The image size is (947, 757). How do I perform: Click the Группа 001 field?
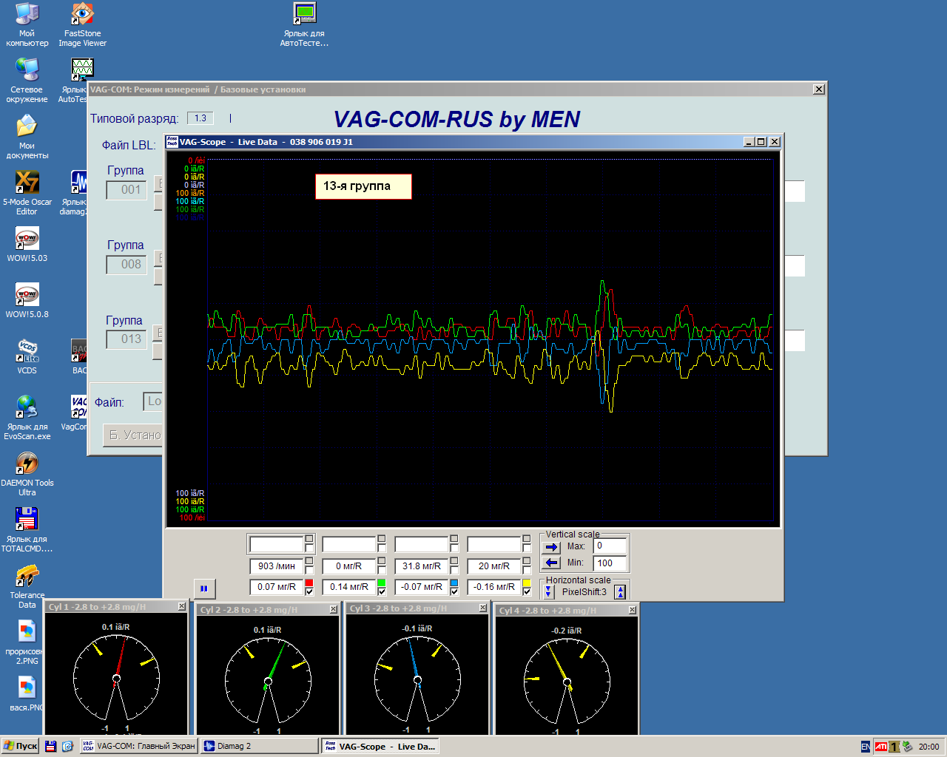pyautogui.click(x=127, y=190)
